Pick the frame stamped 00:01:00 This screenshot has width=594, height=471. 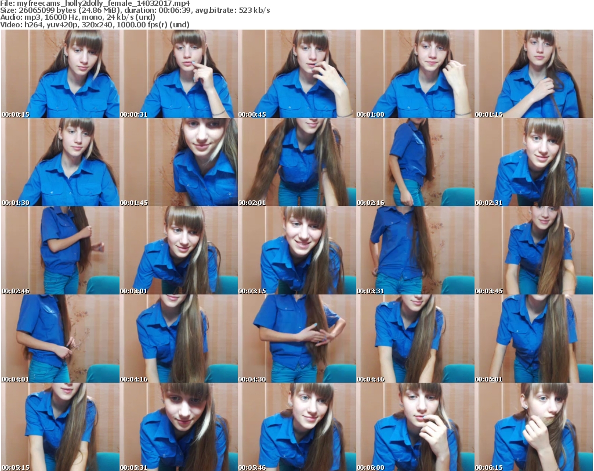pyautogui.click(x=415, y=74)
